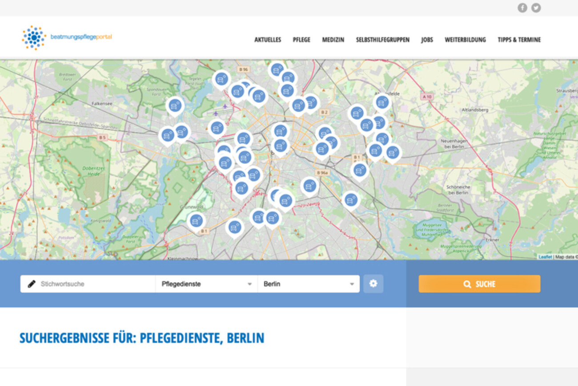578x386 pixels.
Task: Expand the Berlin location dropdown
Action: pyautogui.click(x=309, y=284)
